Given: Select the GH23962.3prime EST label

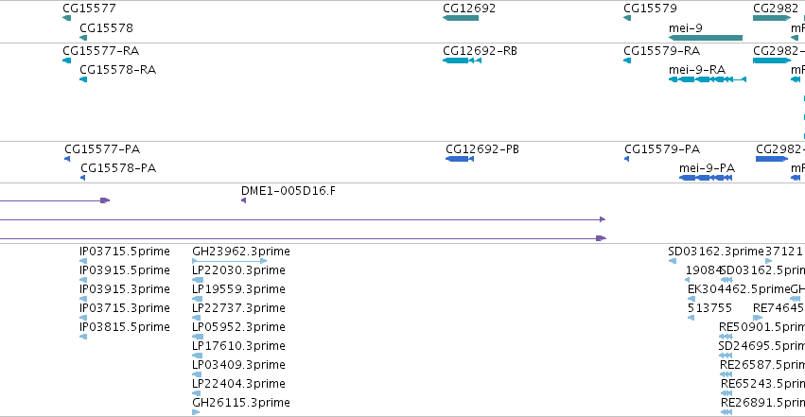Looking at the screenshot, I should click(x=241, y=252).
